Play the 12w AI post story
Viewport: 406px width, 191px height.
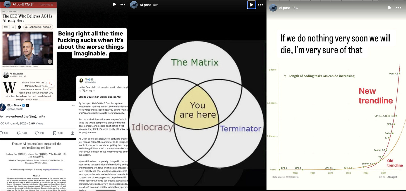coord(114,4)
